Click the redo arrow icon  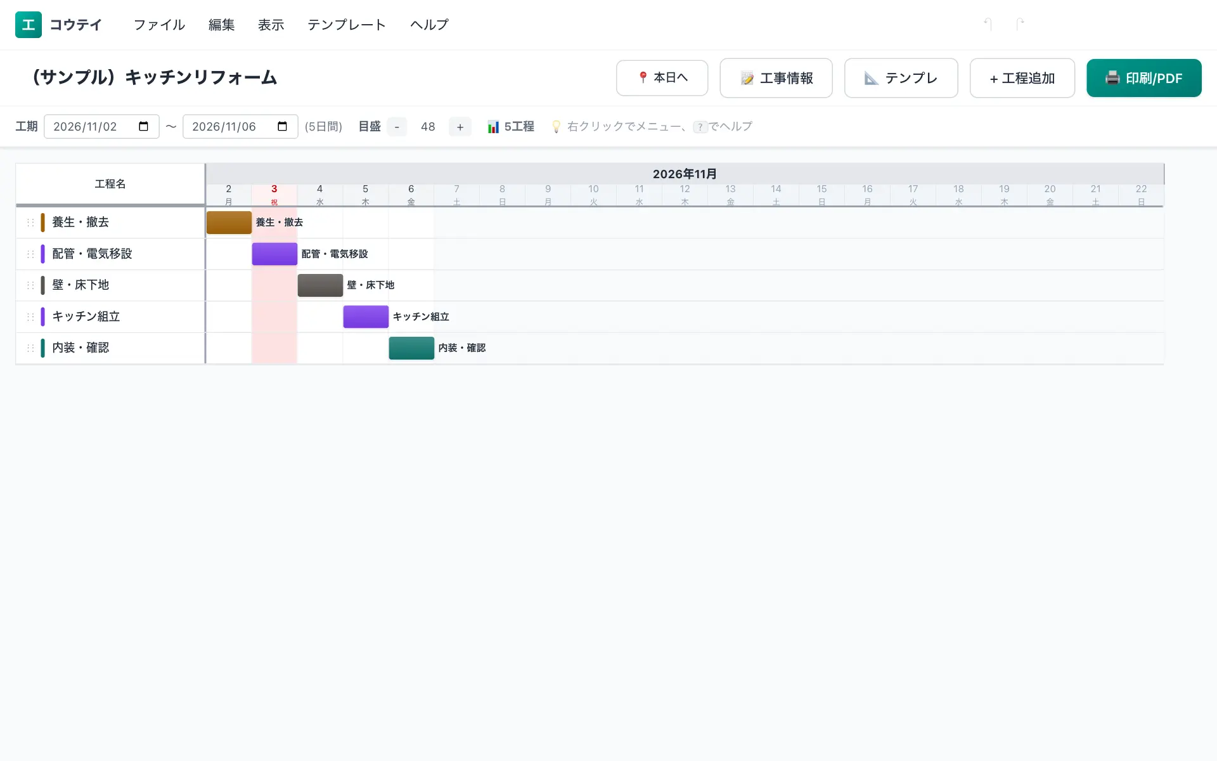[x=1020, y=24]
